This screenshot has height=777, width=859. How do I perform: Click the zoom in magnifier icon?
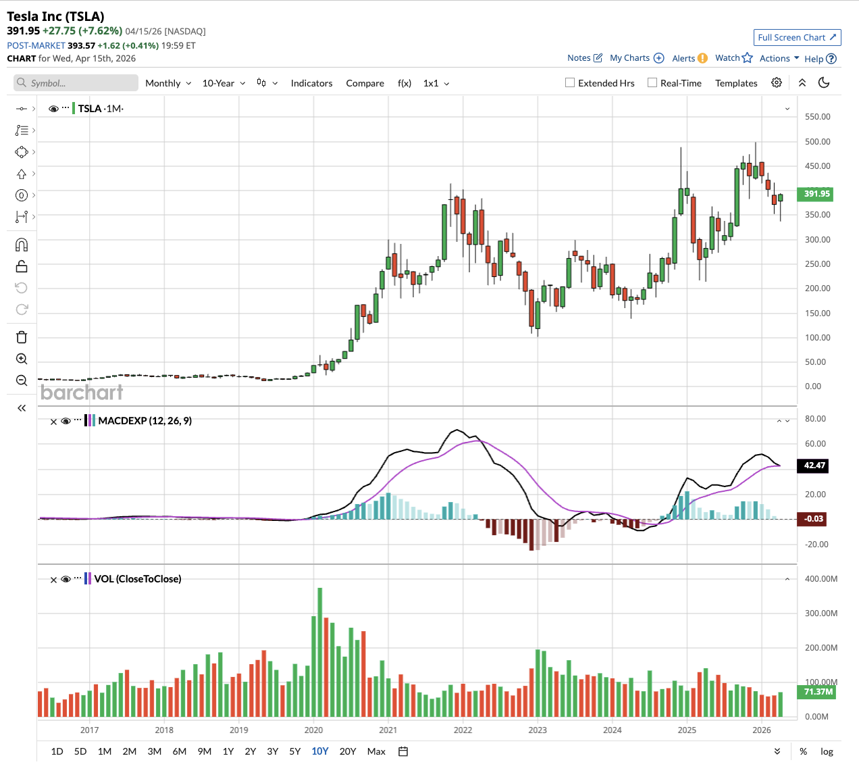(x=22, y=359)
